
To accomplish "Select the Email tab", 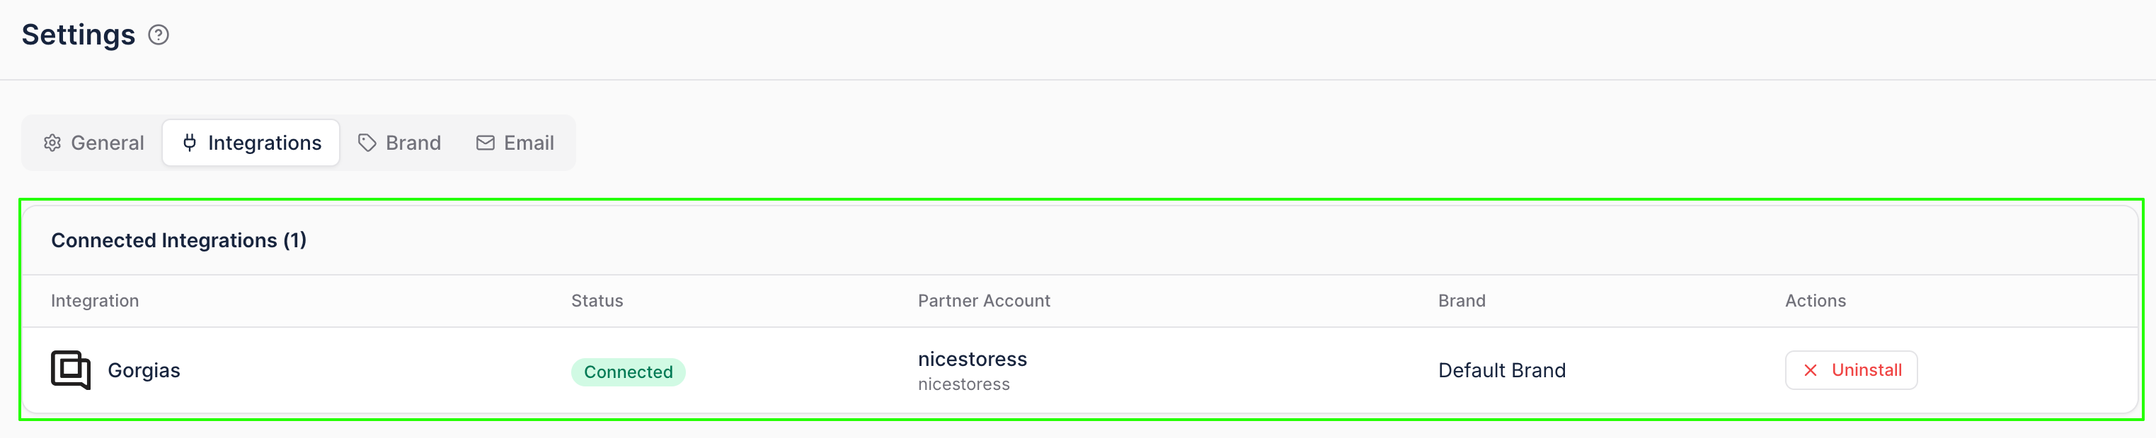I will pyautogui.click(x=515, y=143).
